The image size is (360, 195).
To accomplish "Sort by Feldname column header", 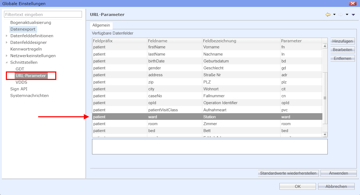I will (x=175, y=41).
